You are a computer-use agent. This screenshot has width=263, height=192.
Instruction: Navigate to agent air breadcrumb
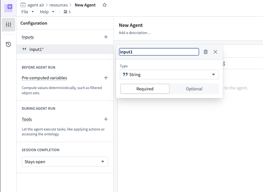coord(36,5)
